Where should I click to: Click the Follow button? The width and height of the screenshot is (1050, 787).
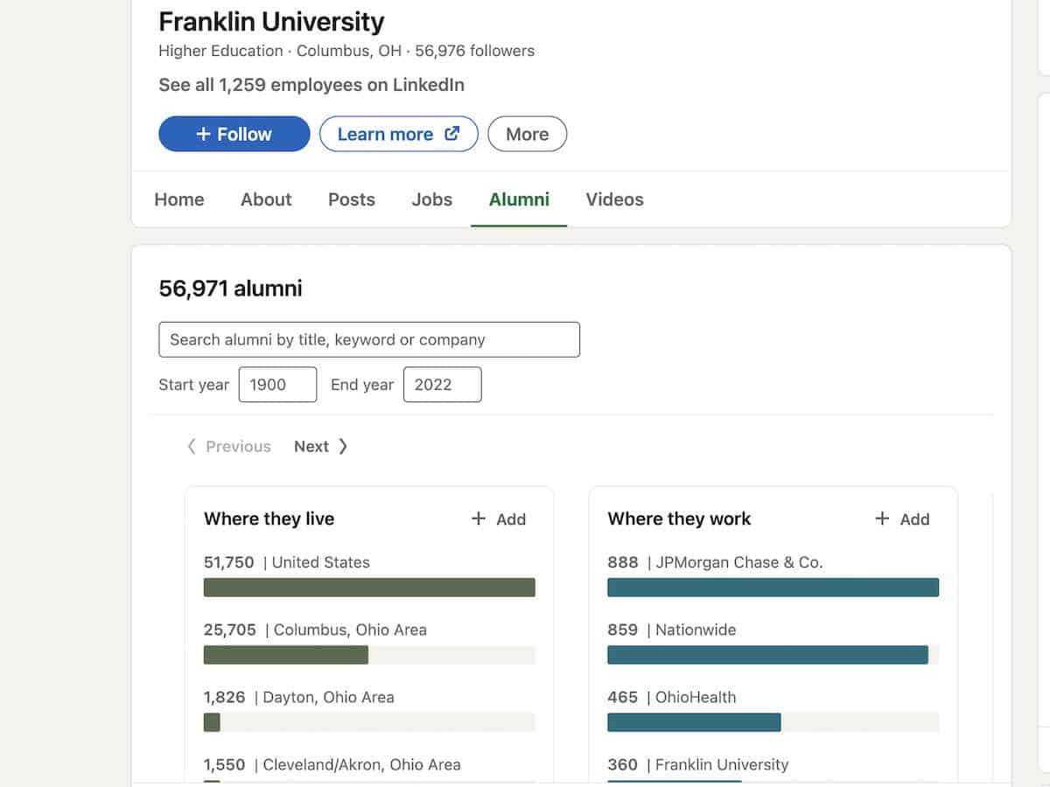point(234,134)
